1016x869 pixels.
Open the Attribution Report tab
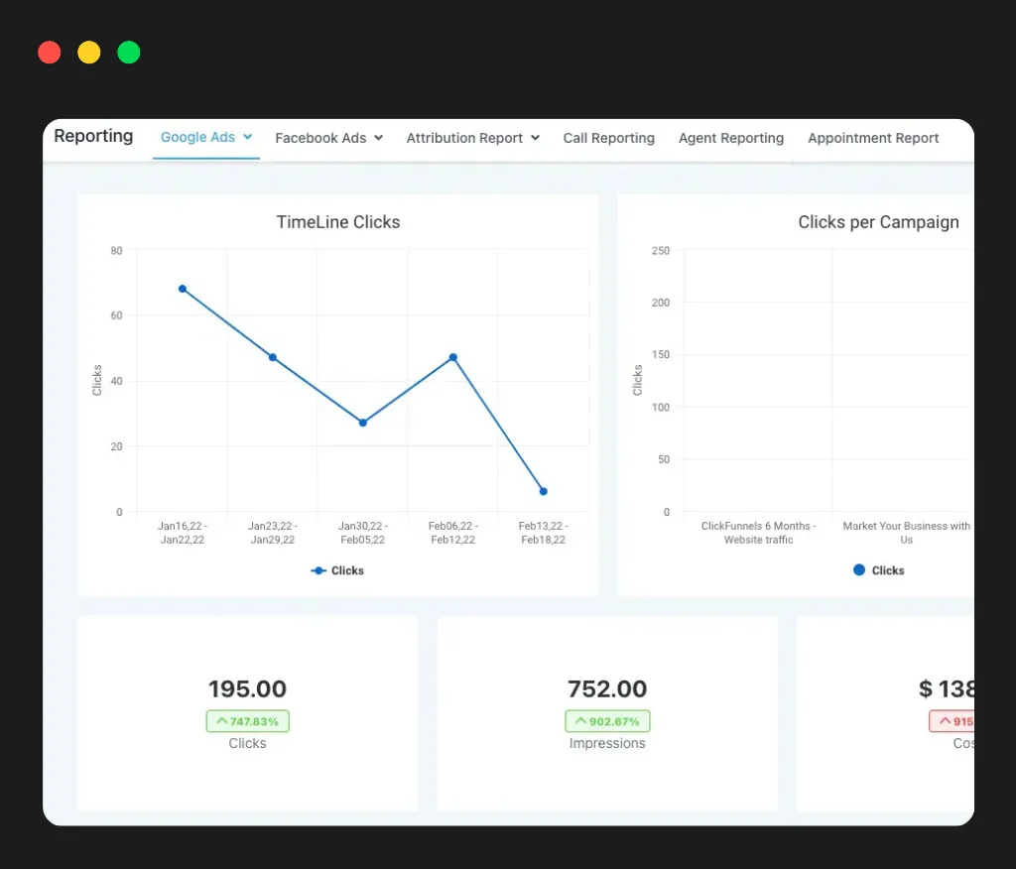(x=472, y=138)
